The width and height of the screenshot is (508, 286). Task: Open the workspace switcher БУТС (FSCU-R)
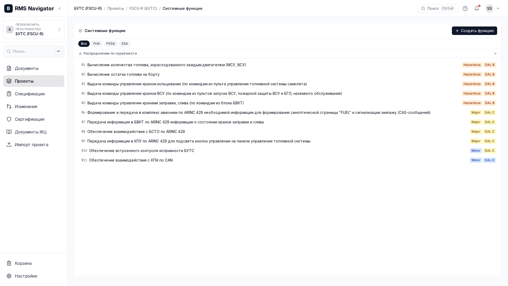click(x=34, y=29)
